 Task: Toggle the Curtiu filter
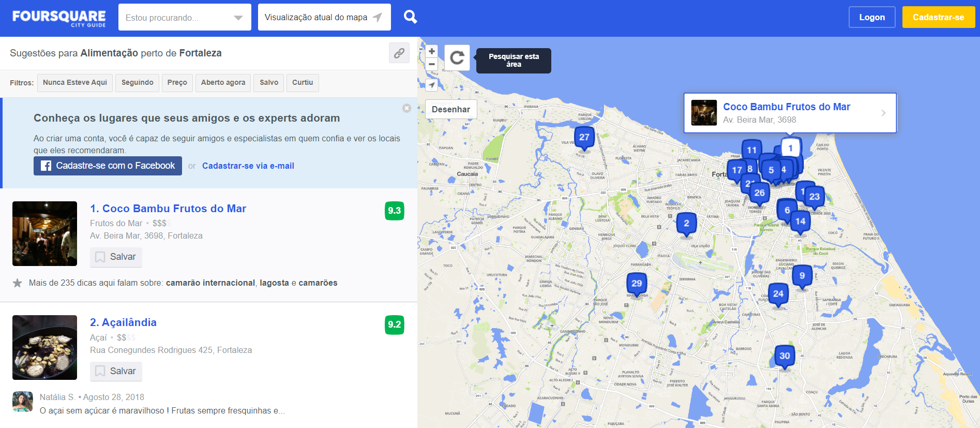[303, 83]
